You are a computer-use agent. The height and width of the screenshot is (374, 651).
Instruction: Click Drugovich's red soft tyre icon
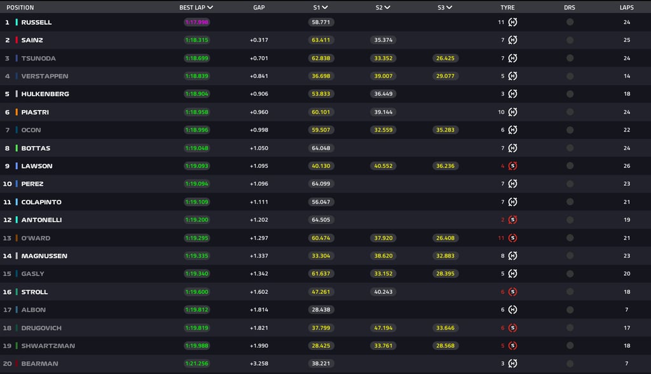click(513, 328)
